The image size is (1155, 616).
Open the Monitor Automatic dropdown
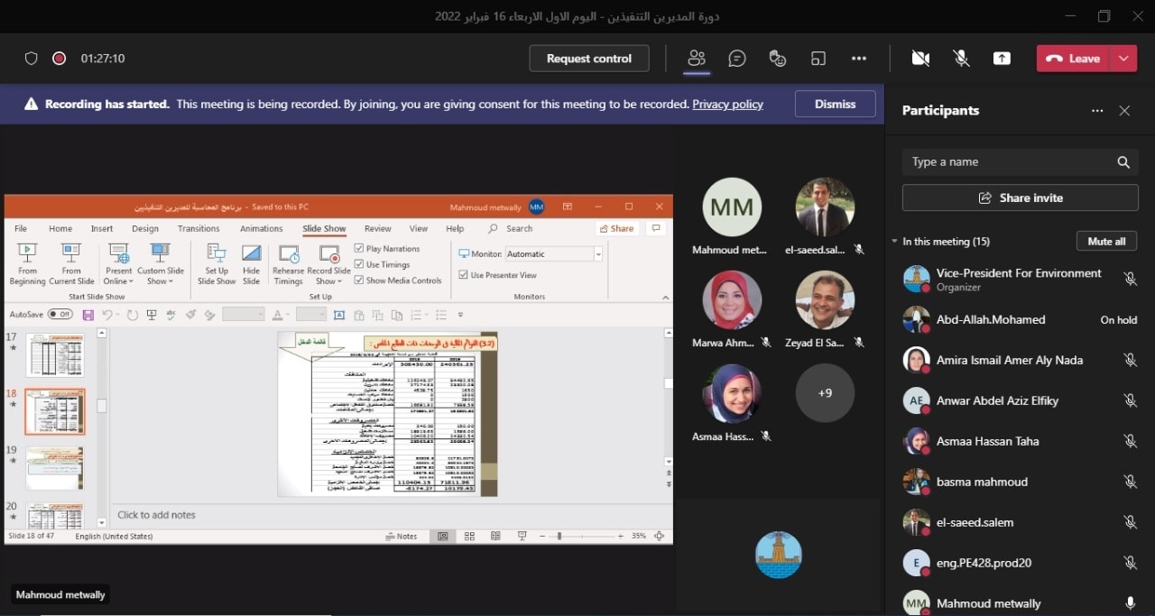point(597,254)
